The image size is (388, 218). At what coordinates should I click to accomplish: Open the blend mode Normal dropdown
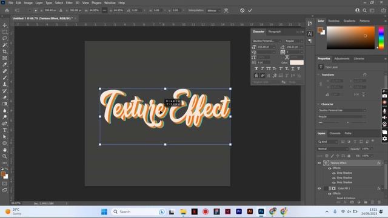pos(333,149)
